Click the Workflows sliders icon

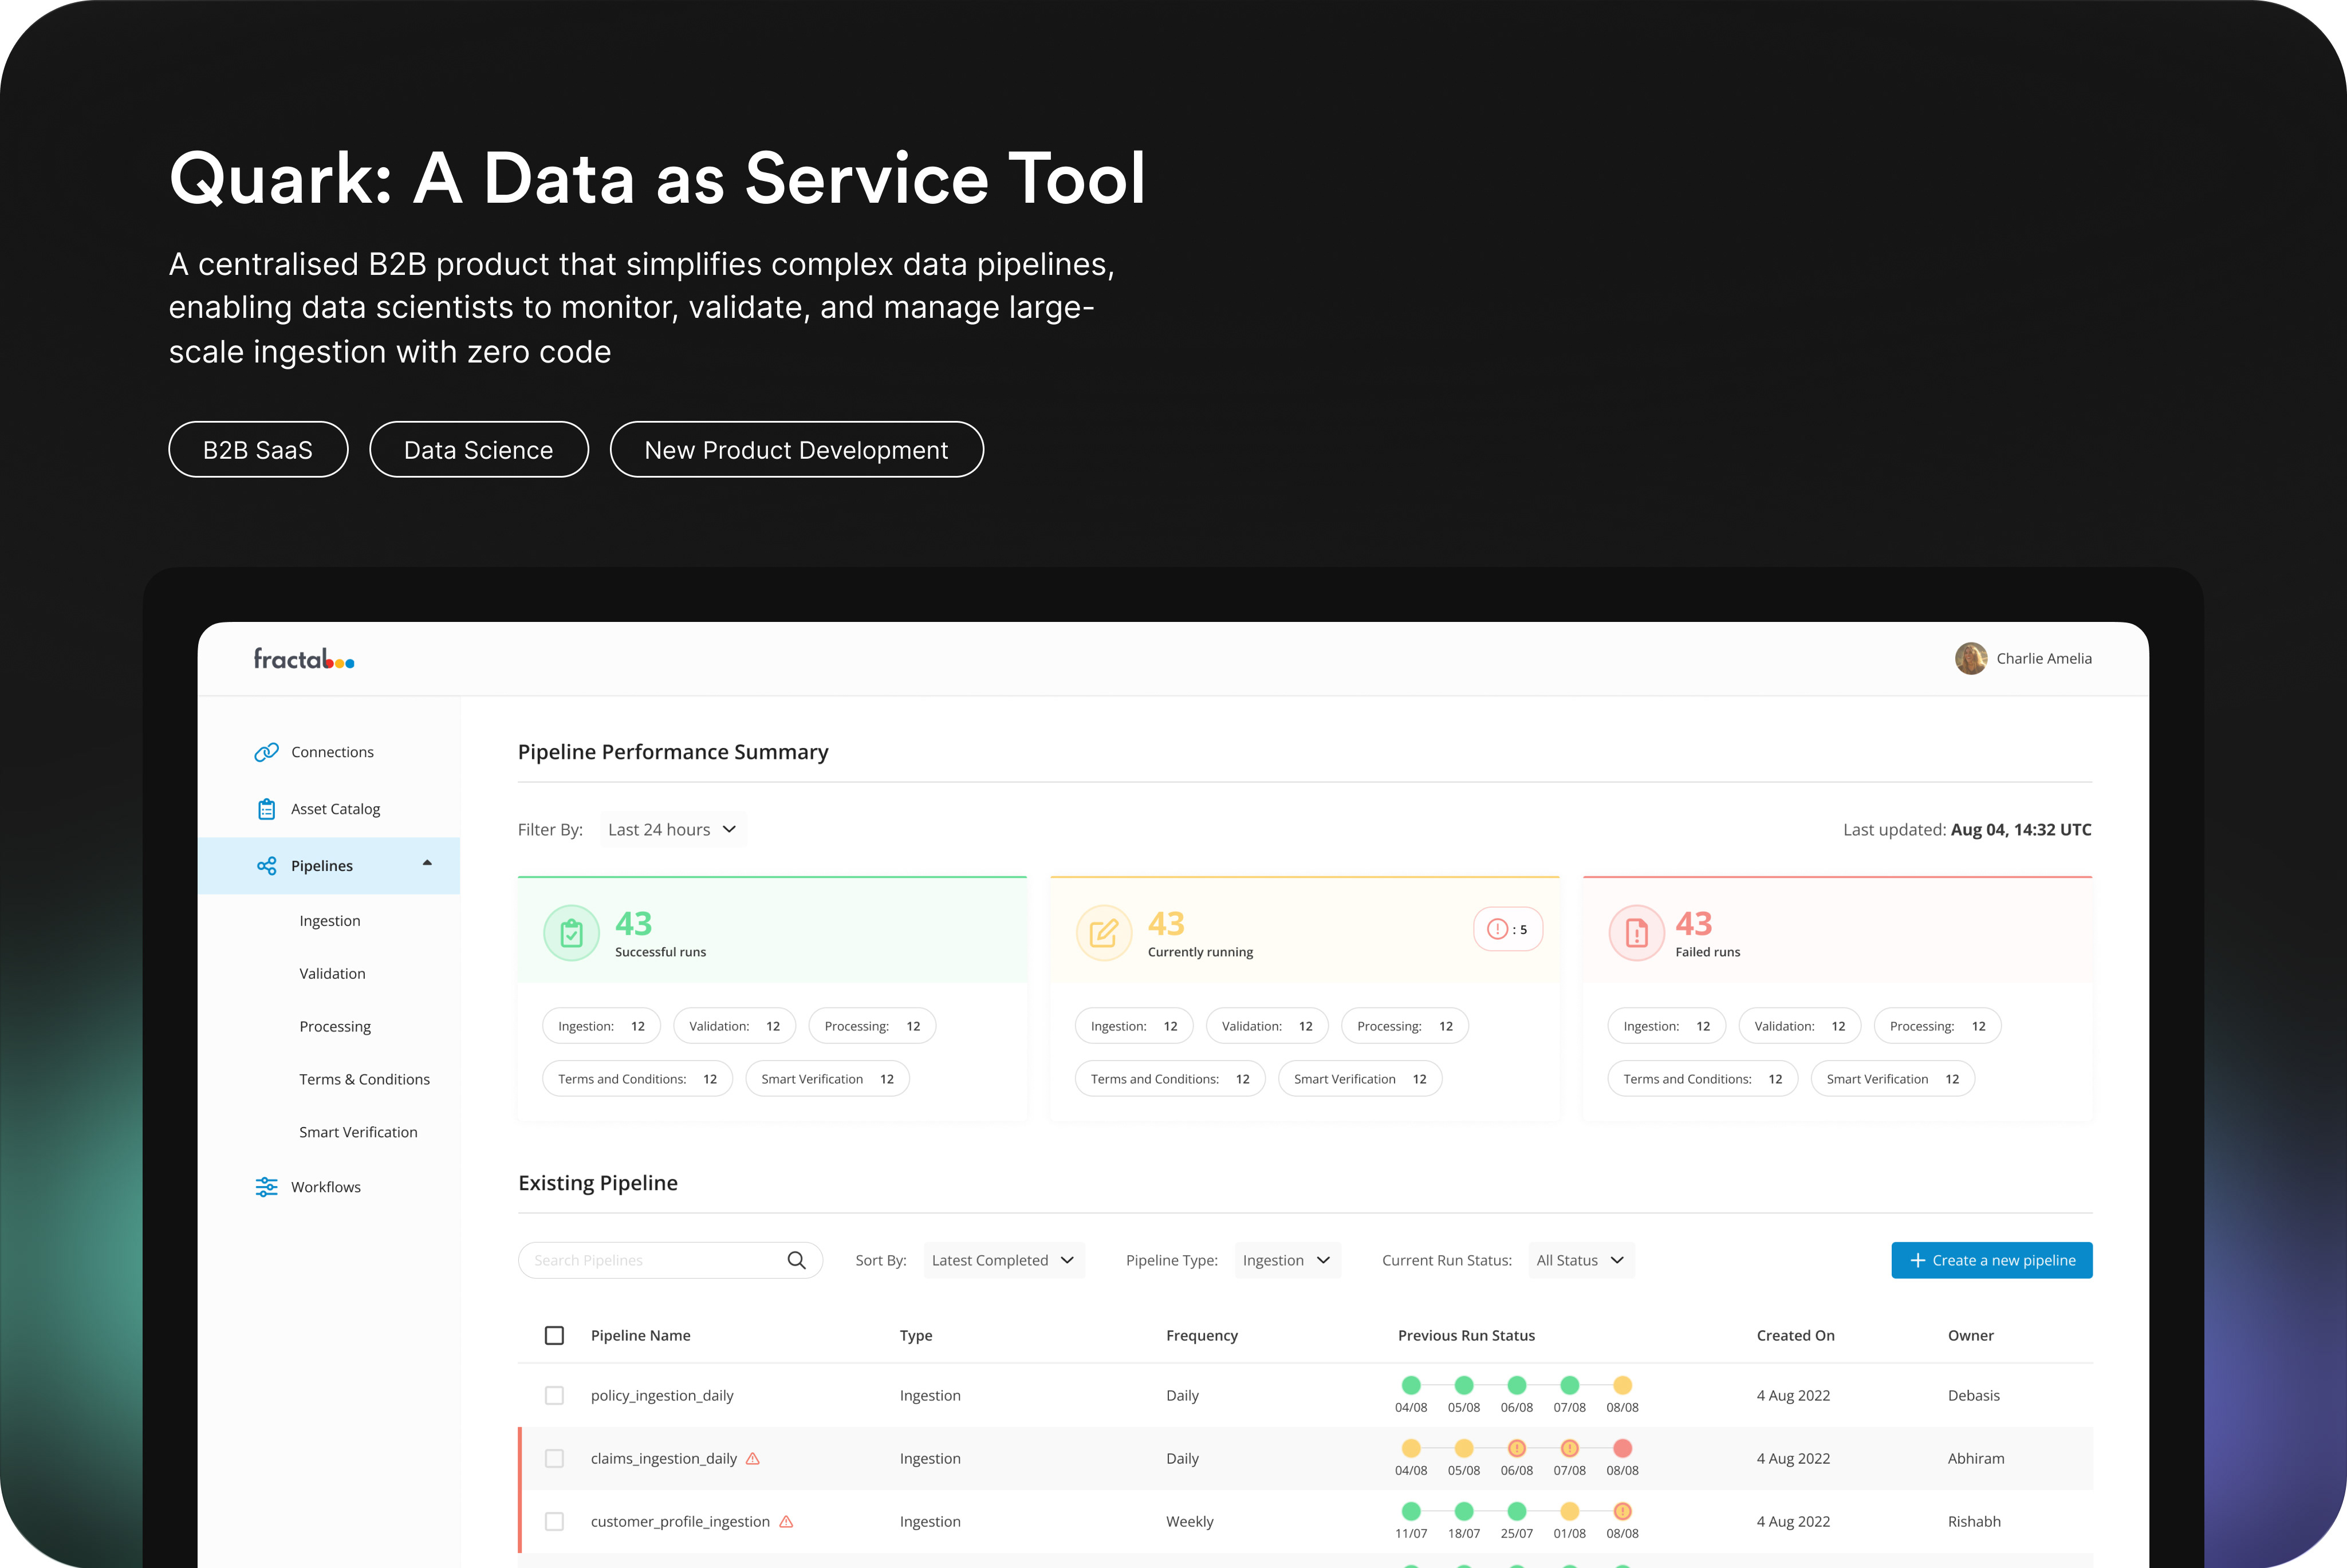point(266,1187)
